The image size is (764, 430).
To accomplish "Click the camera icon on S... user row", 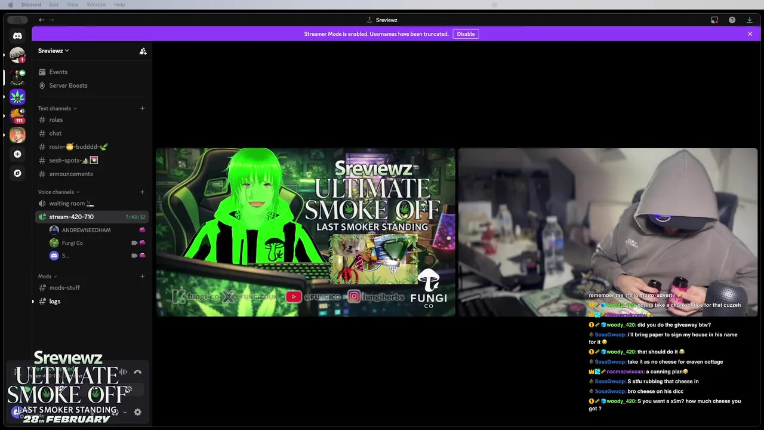I will point(134,256).
